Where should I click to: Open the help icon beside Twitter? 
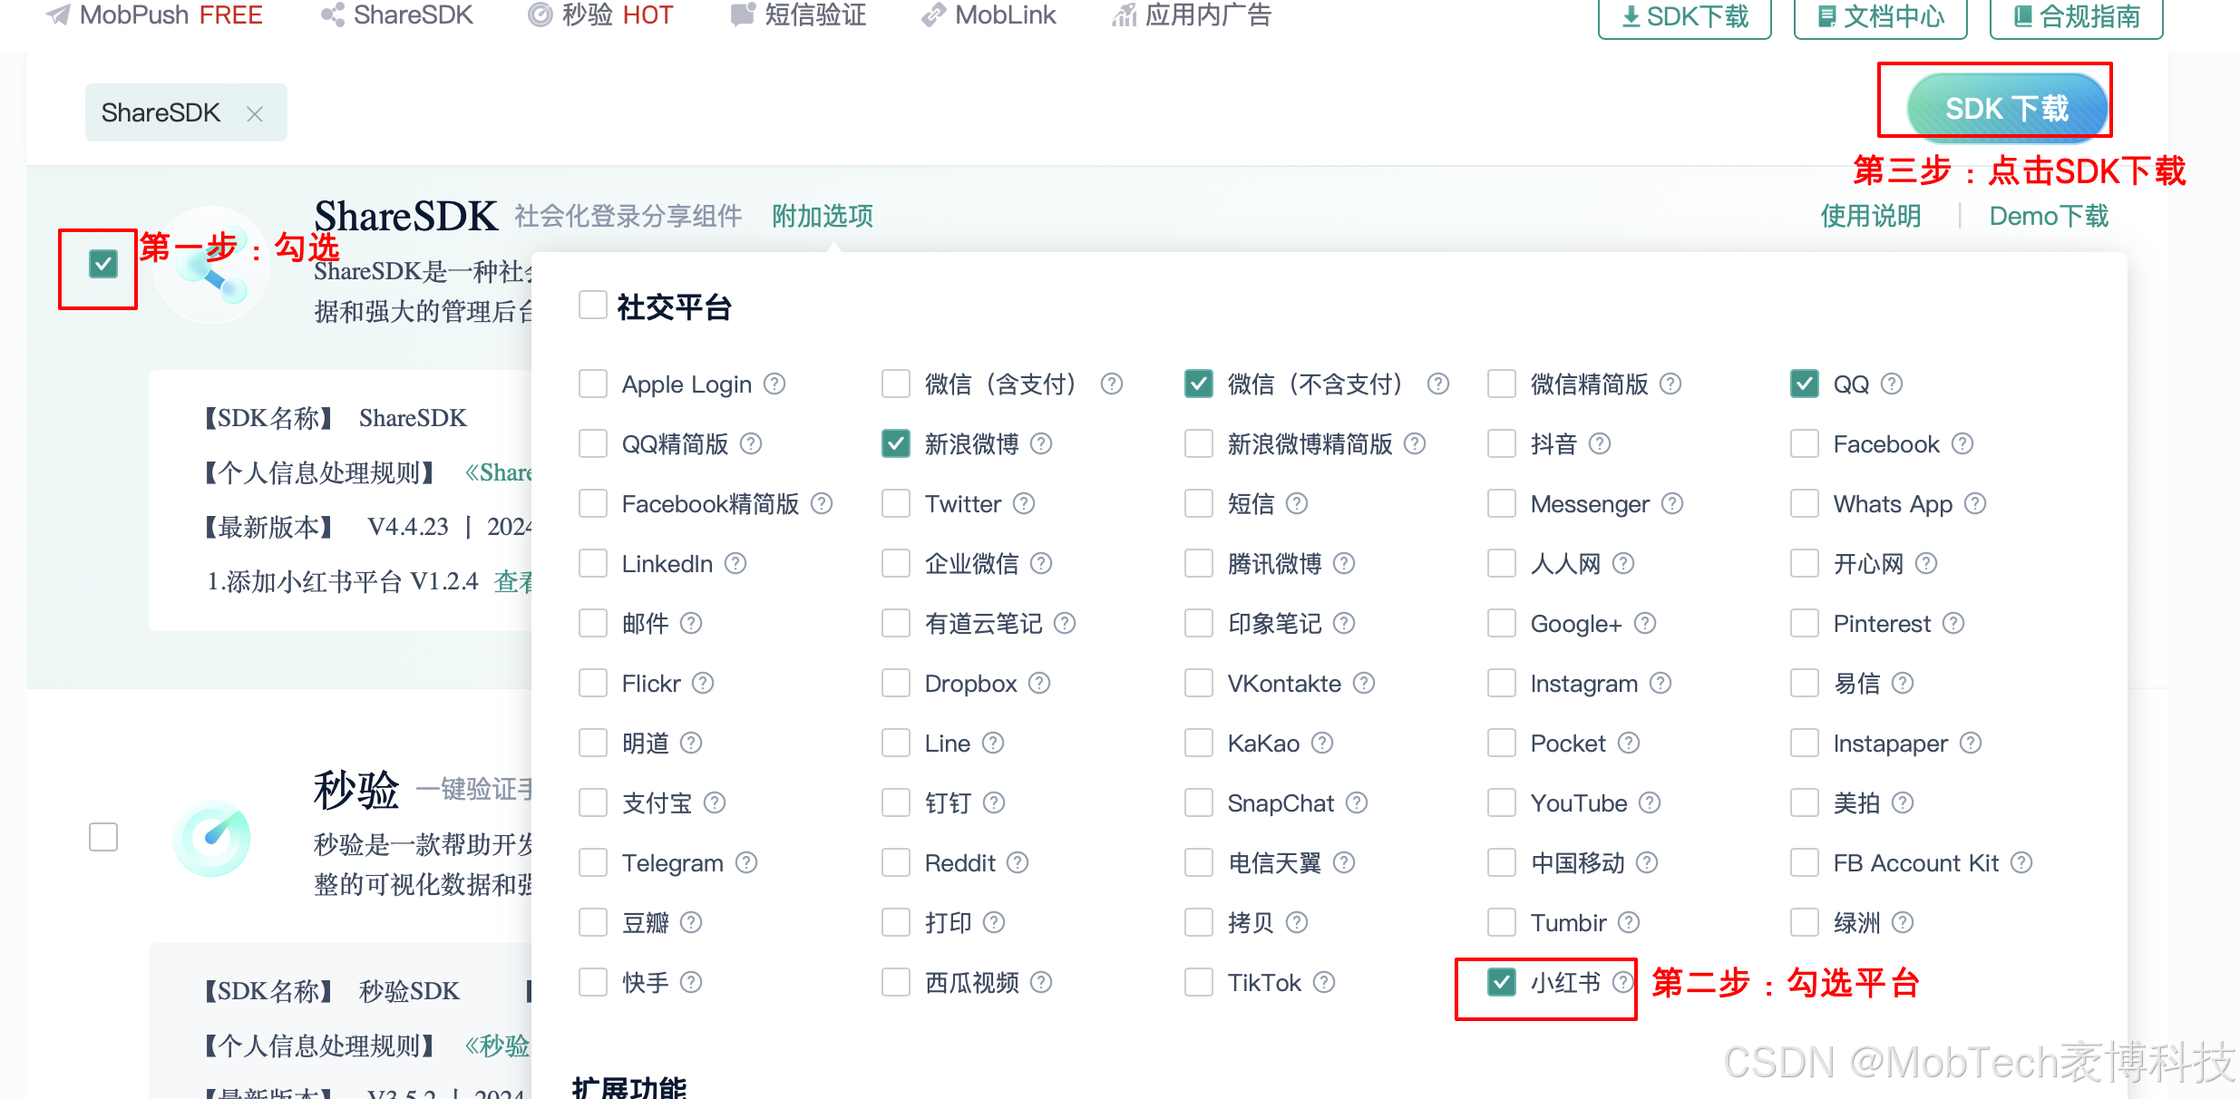click(x=1024, y=503)
